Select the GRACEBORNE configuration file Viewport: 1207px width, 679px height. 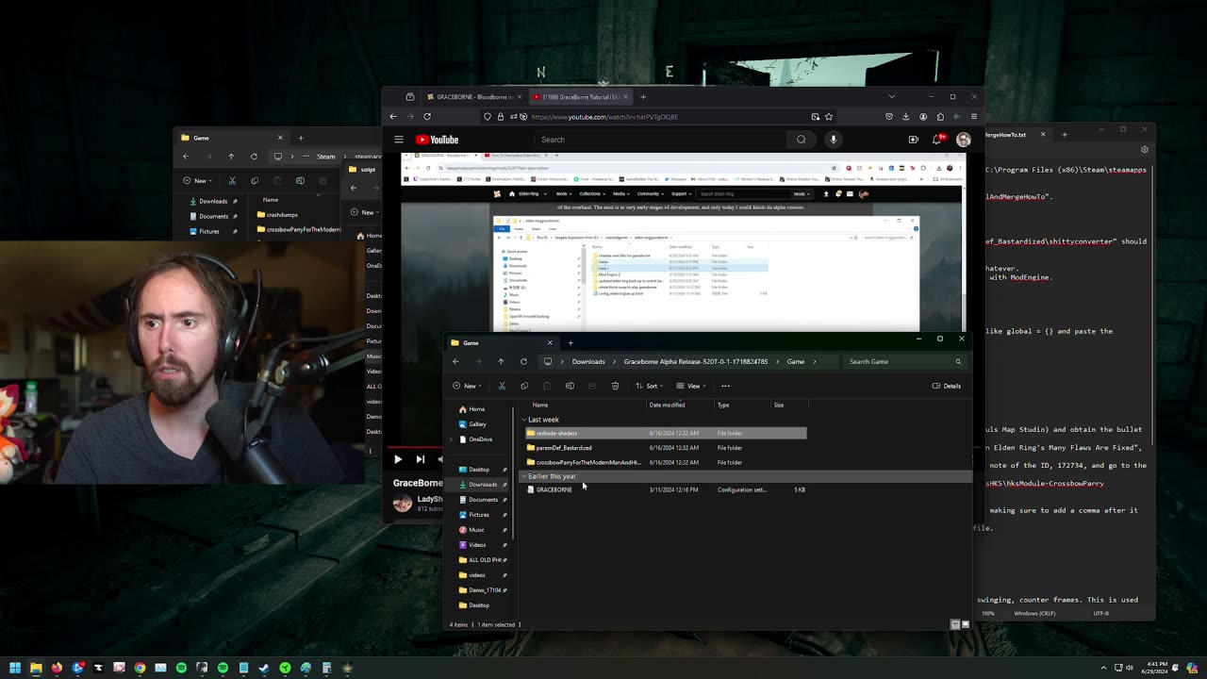(x=665, y=489)
